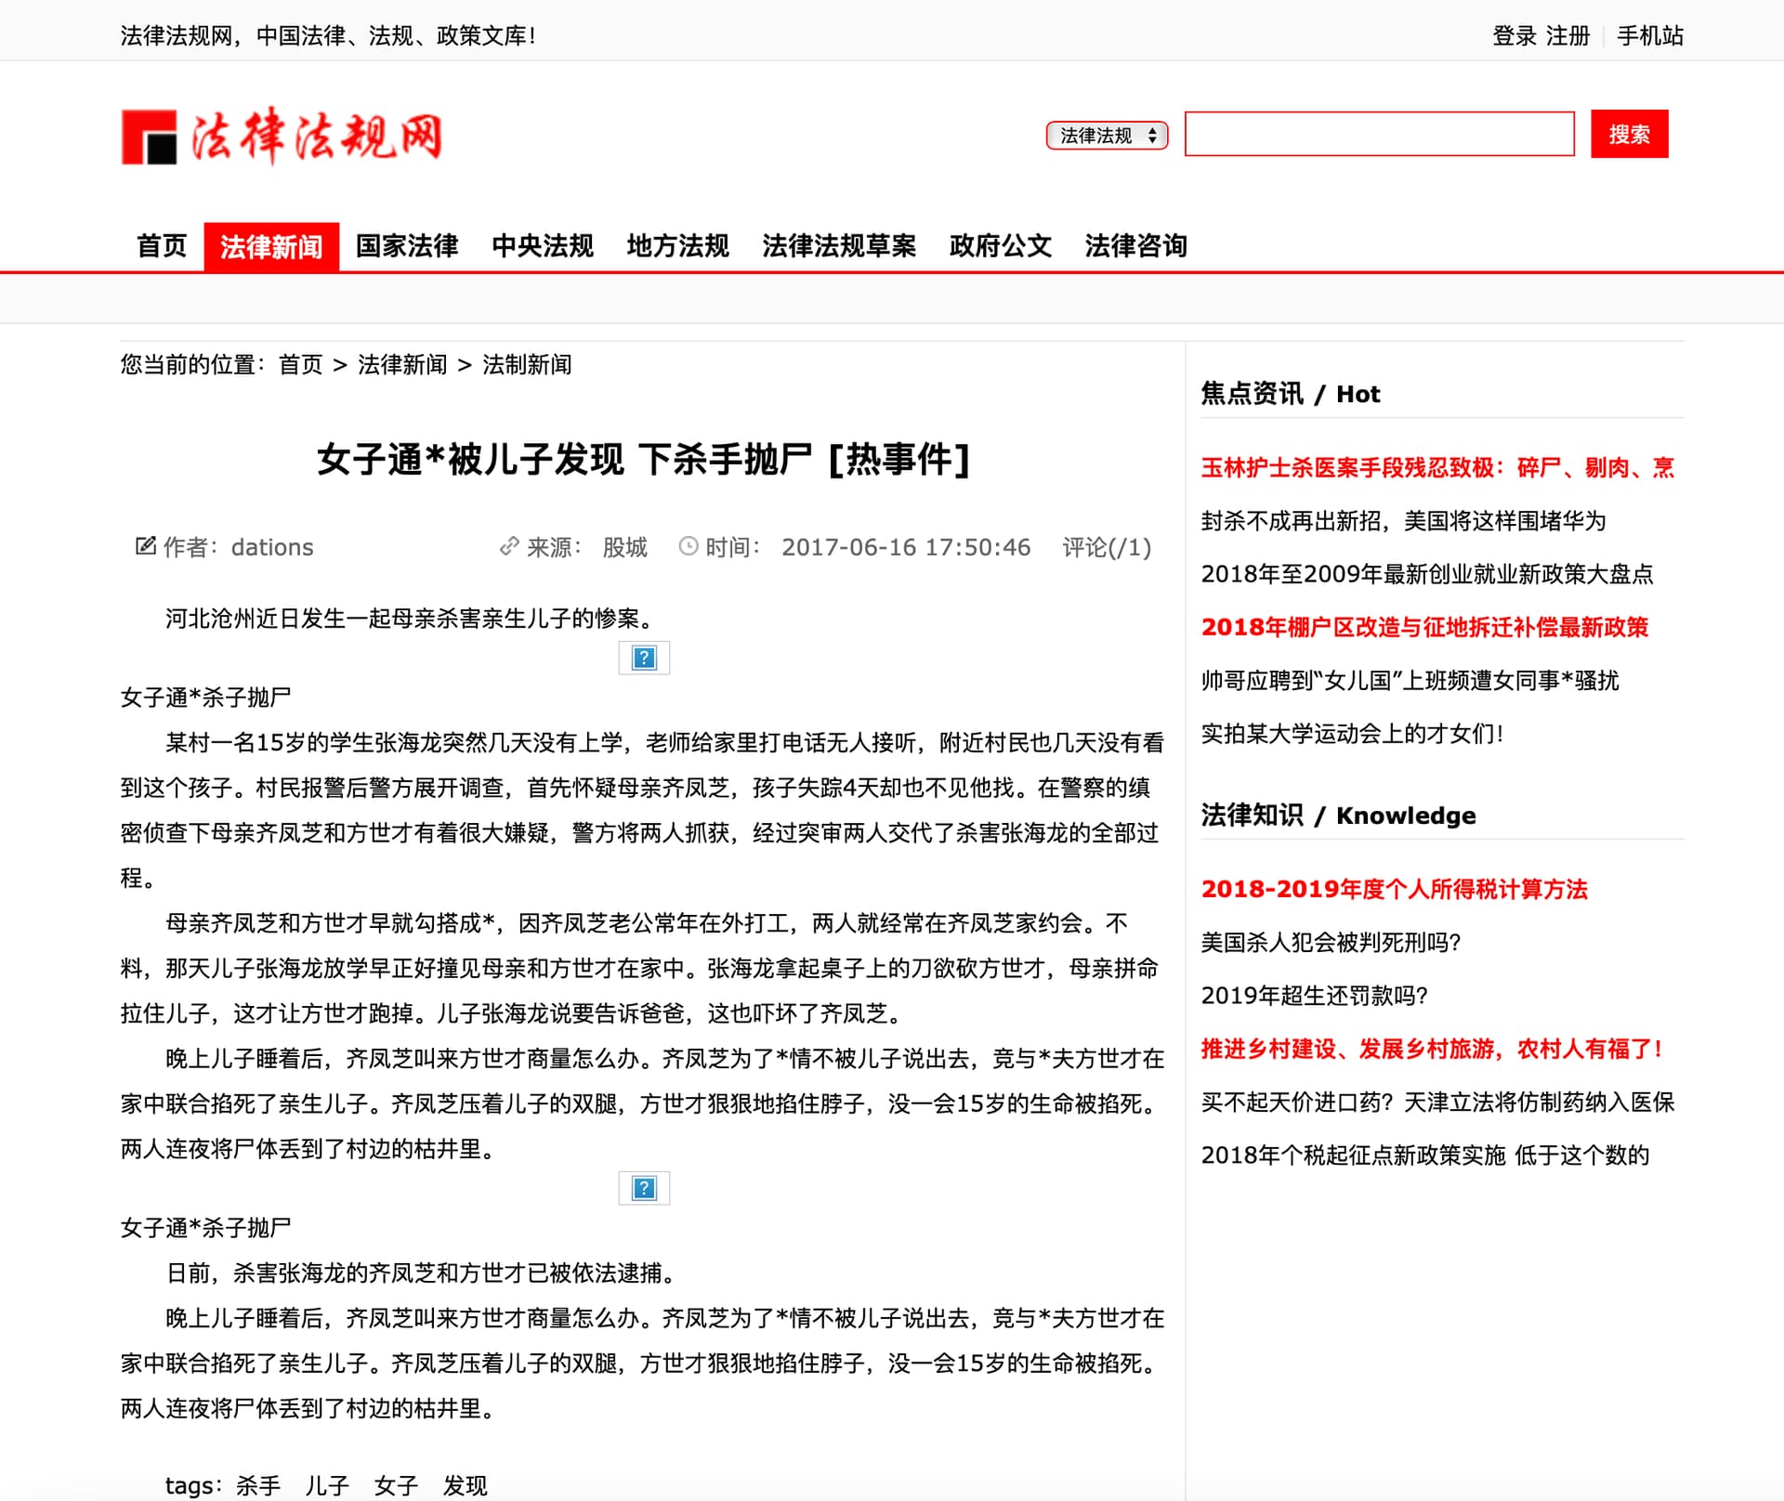This screenshot has width=1784, height=1501.
Task: Switch to the 地方法规 navigation tab
Action: pyautogui.click(x=677, y=246)
